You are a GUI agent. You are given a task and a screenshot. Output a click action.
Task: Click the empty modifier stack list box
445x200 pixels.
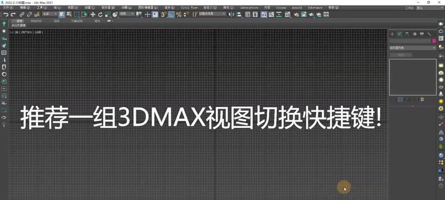[x=413, y=77]
